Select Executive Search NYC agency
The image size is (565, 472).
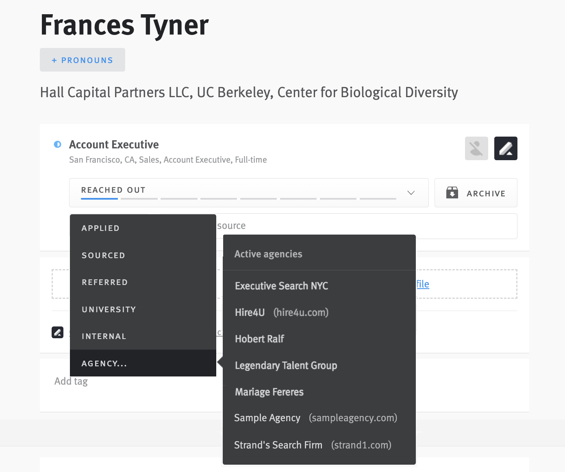(281, 286)
